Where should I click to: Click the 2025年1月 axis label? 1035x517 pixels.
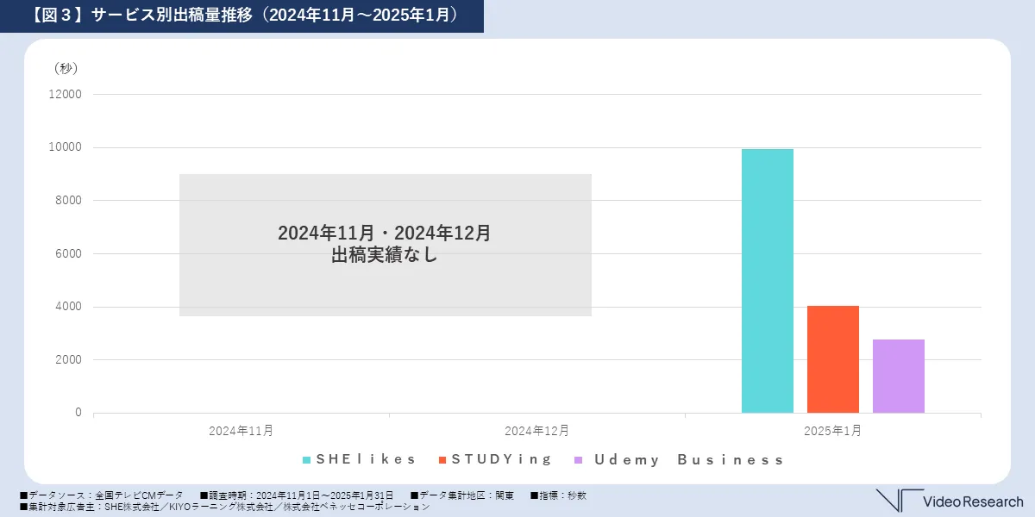point(833,430)
